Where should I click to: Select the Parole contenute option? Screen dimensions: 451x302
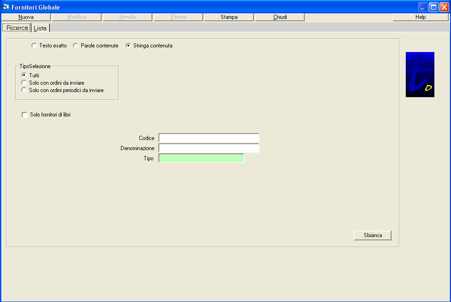tap(76, 46)
